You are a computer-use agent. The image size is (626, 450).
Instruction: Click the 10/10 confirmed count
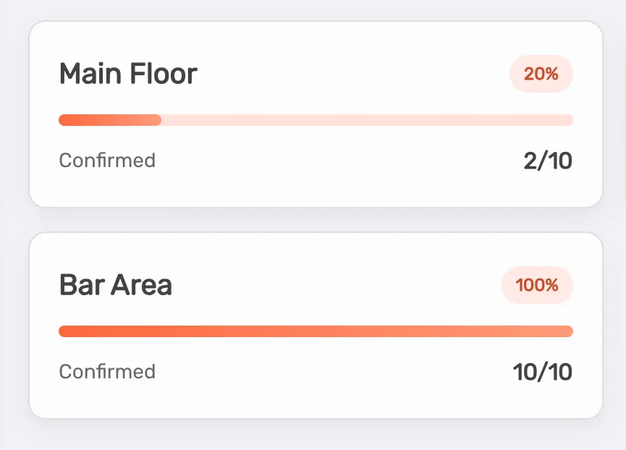pos(543,372)
